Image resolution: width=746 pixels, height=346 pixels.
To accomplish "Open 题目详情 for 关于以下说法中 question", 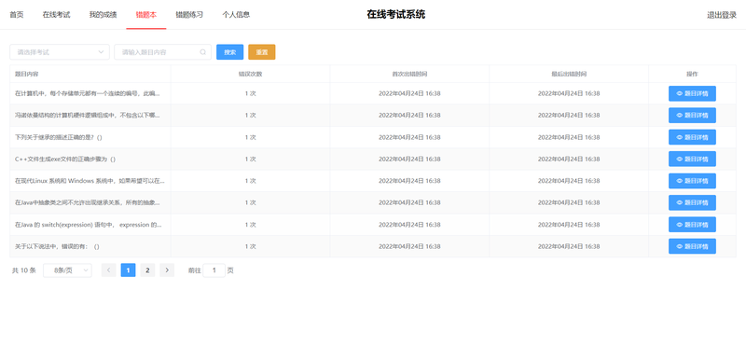I will (x=692, y=246).
